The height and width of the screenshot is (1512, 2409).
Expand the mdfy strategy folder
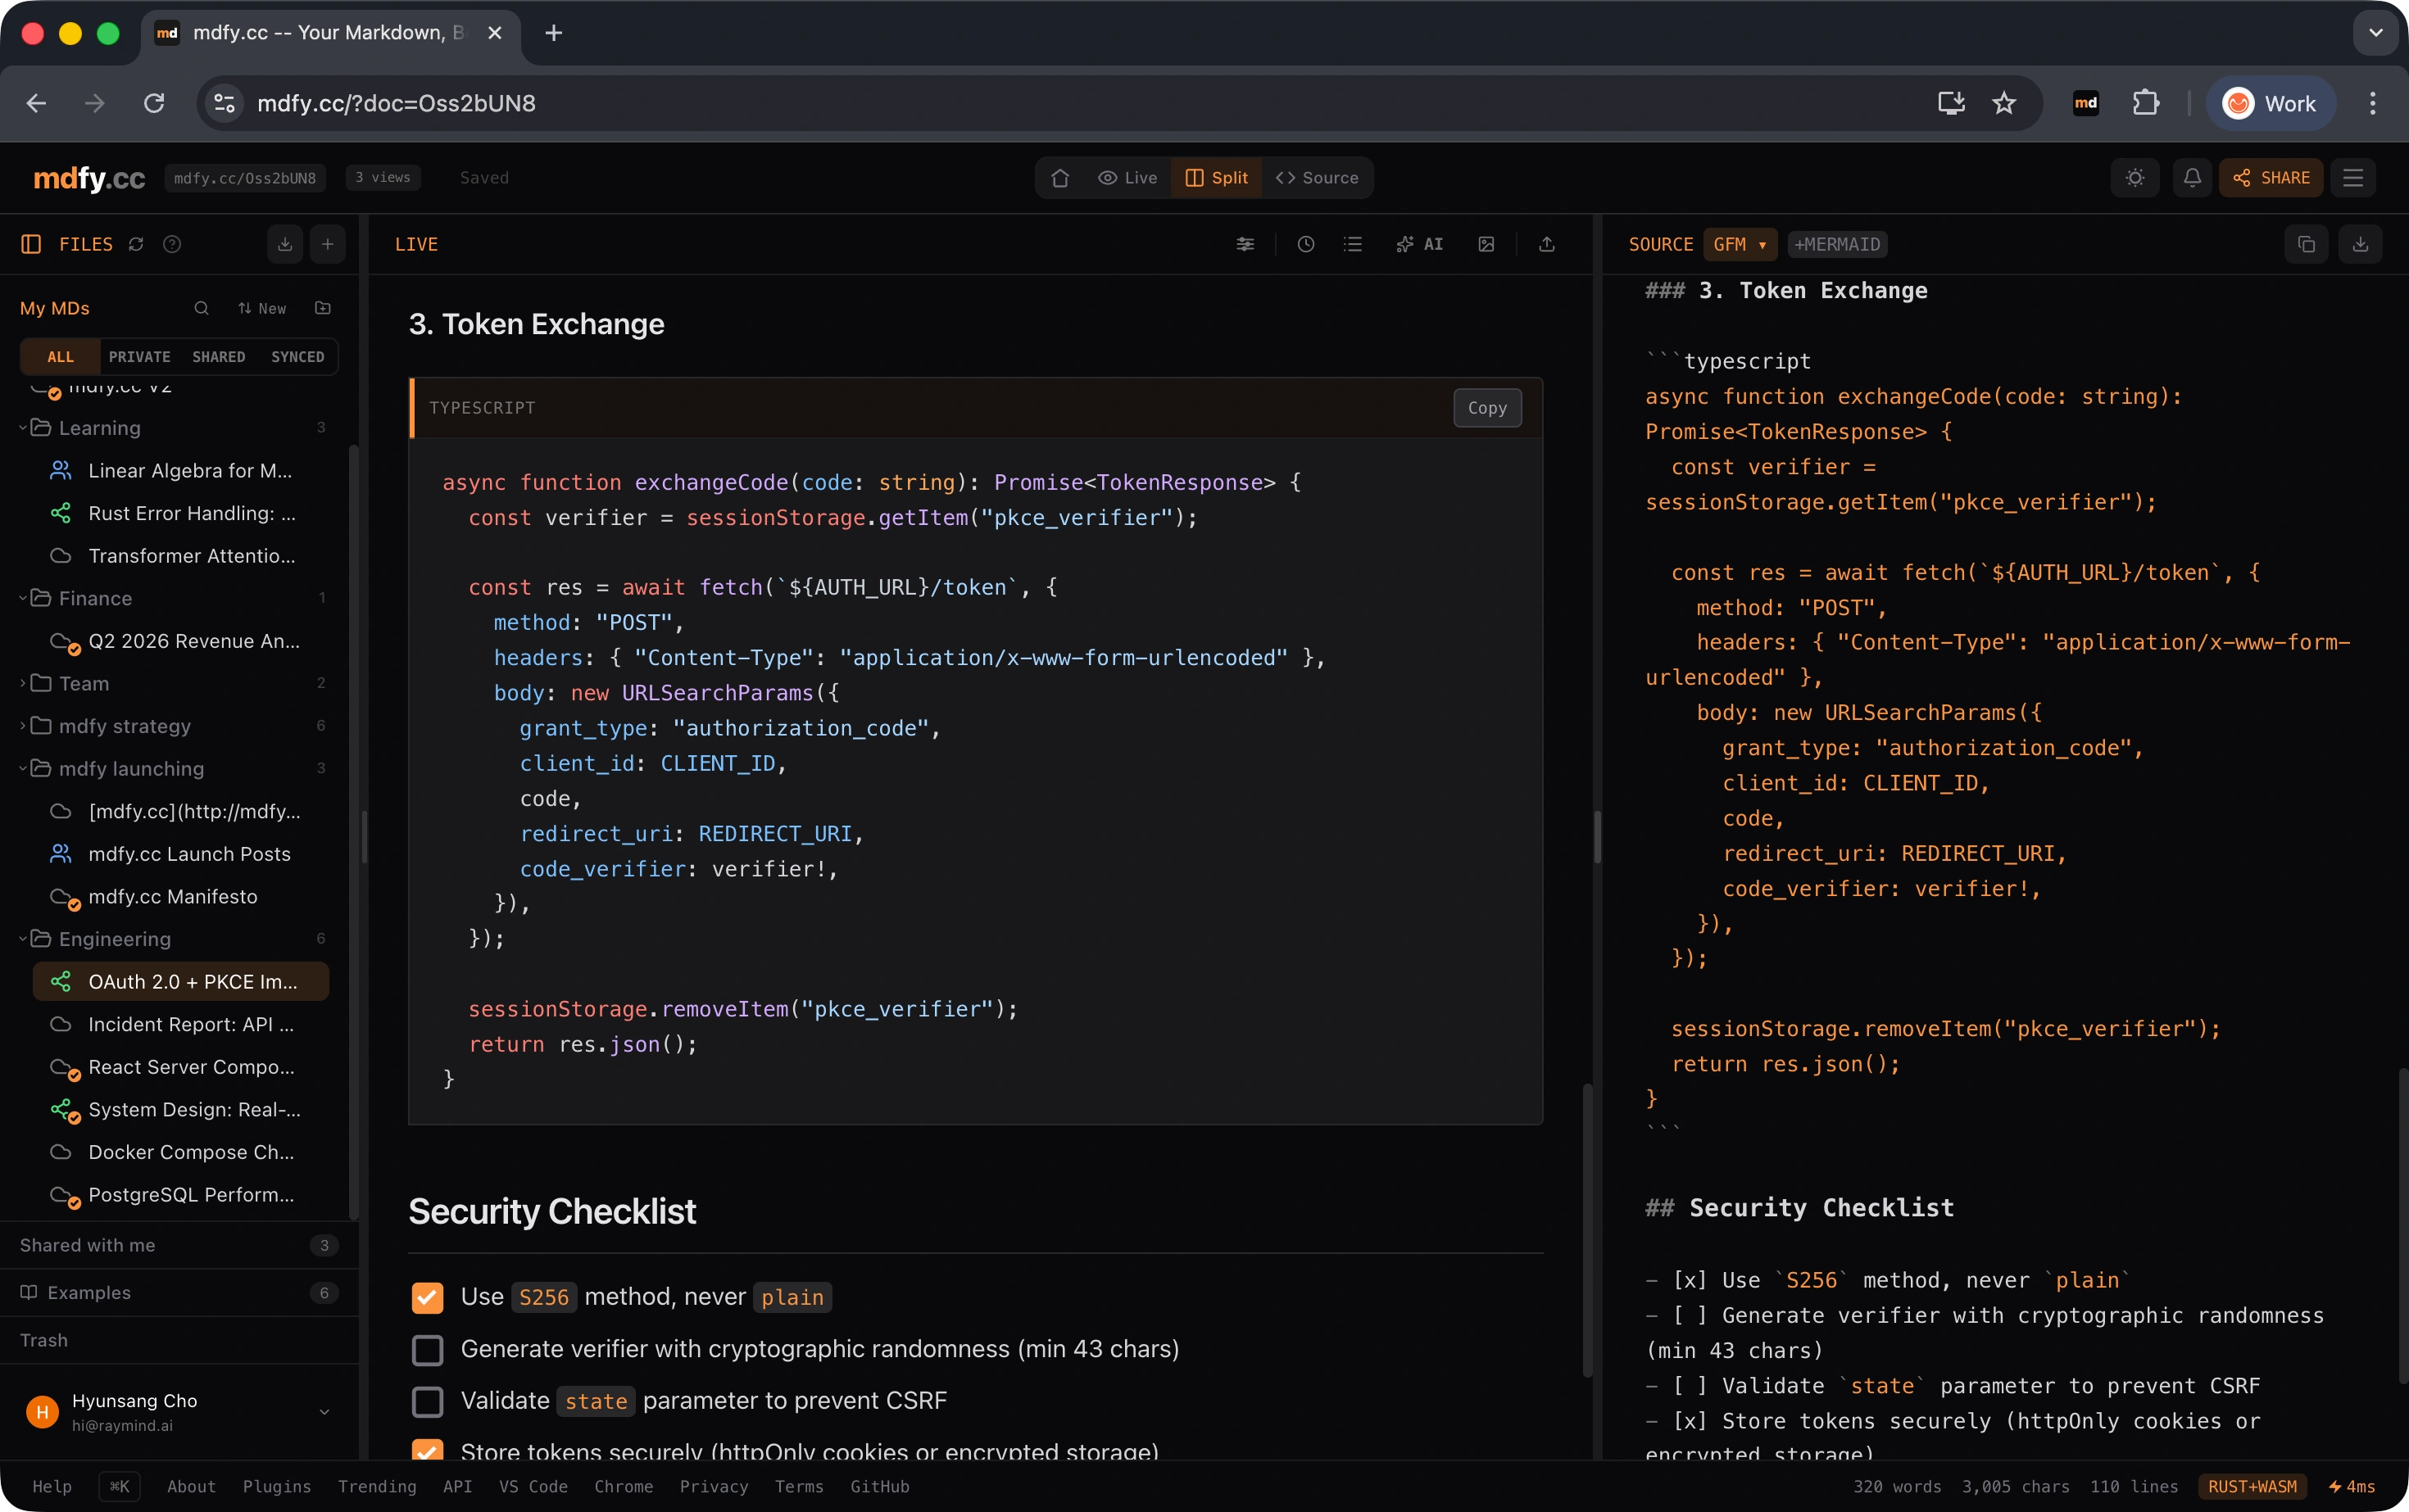pyautogui.click(x=124, y=726)
